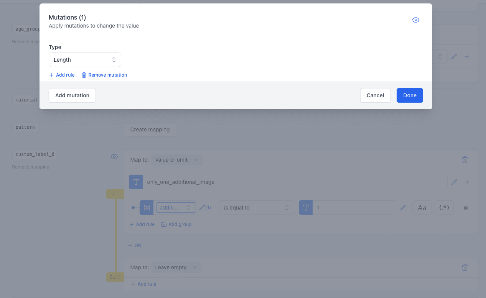Open the Length mutation Type dropdown

point(85,60)
